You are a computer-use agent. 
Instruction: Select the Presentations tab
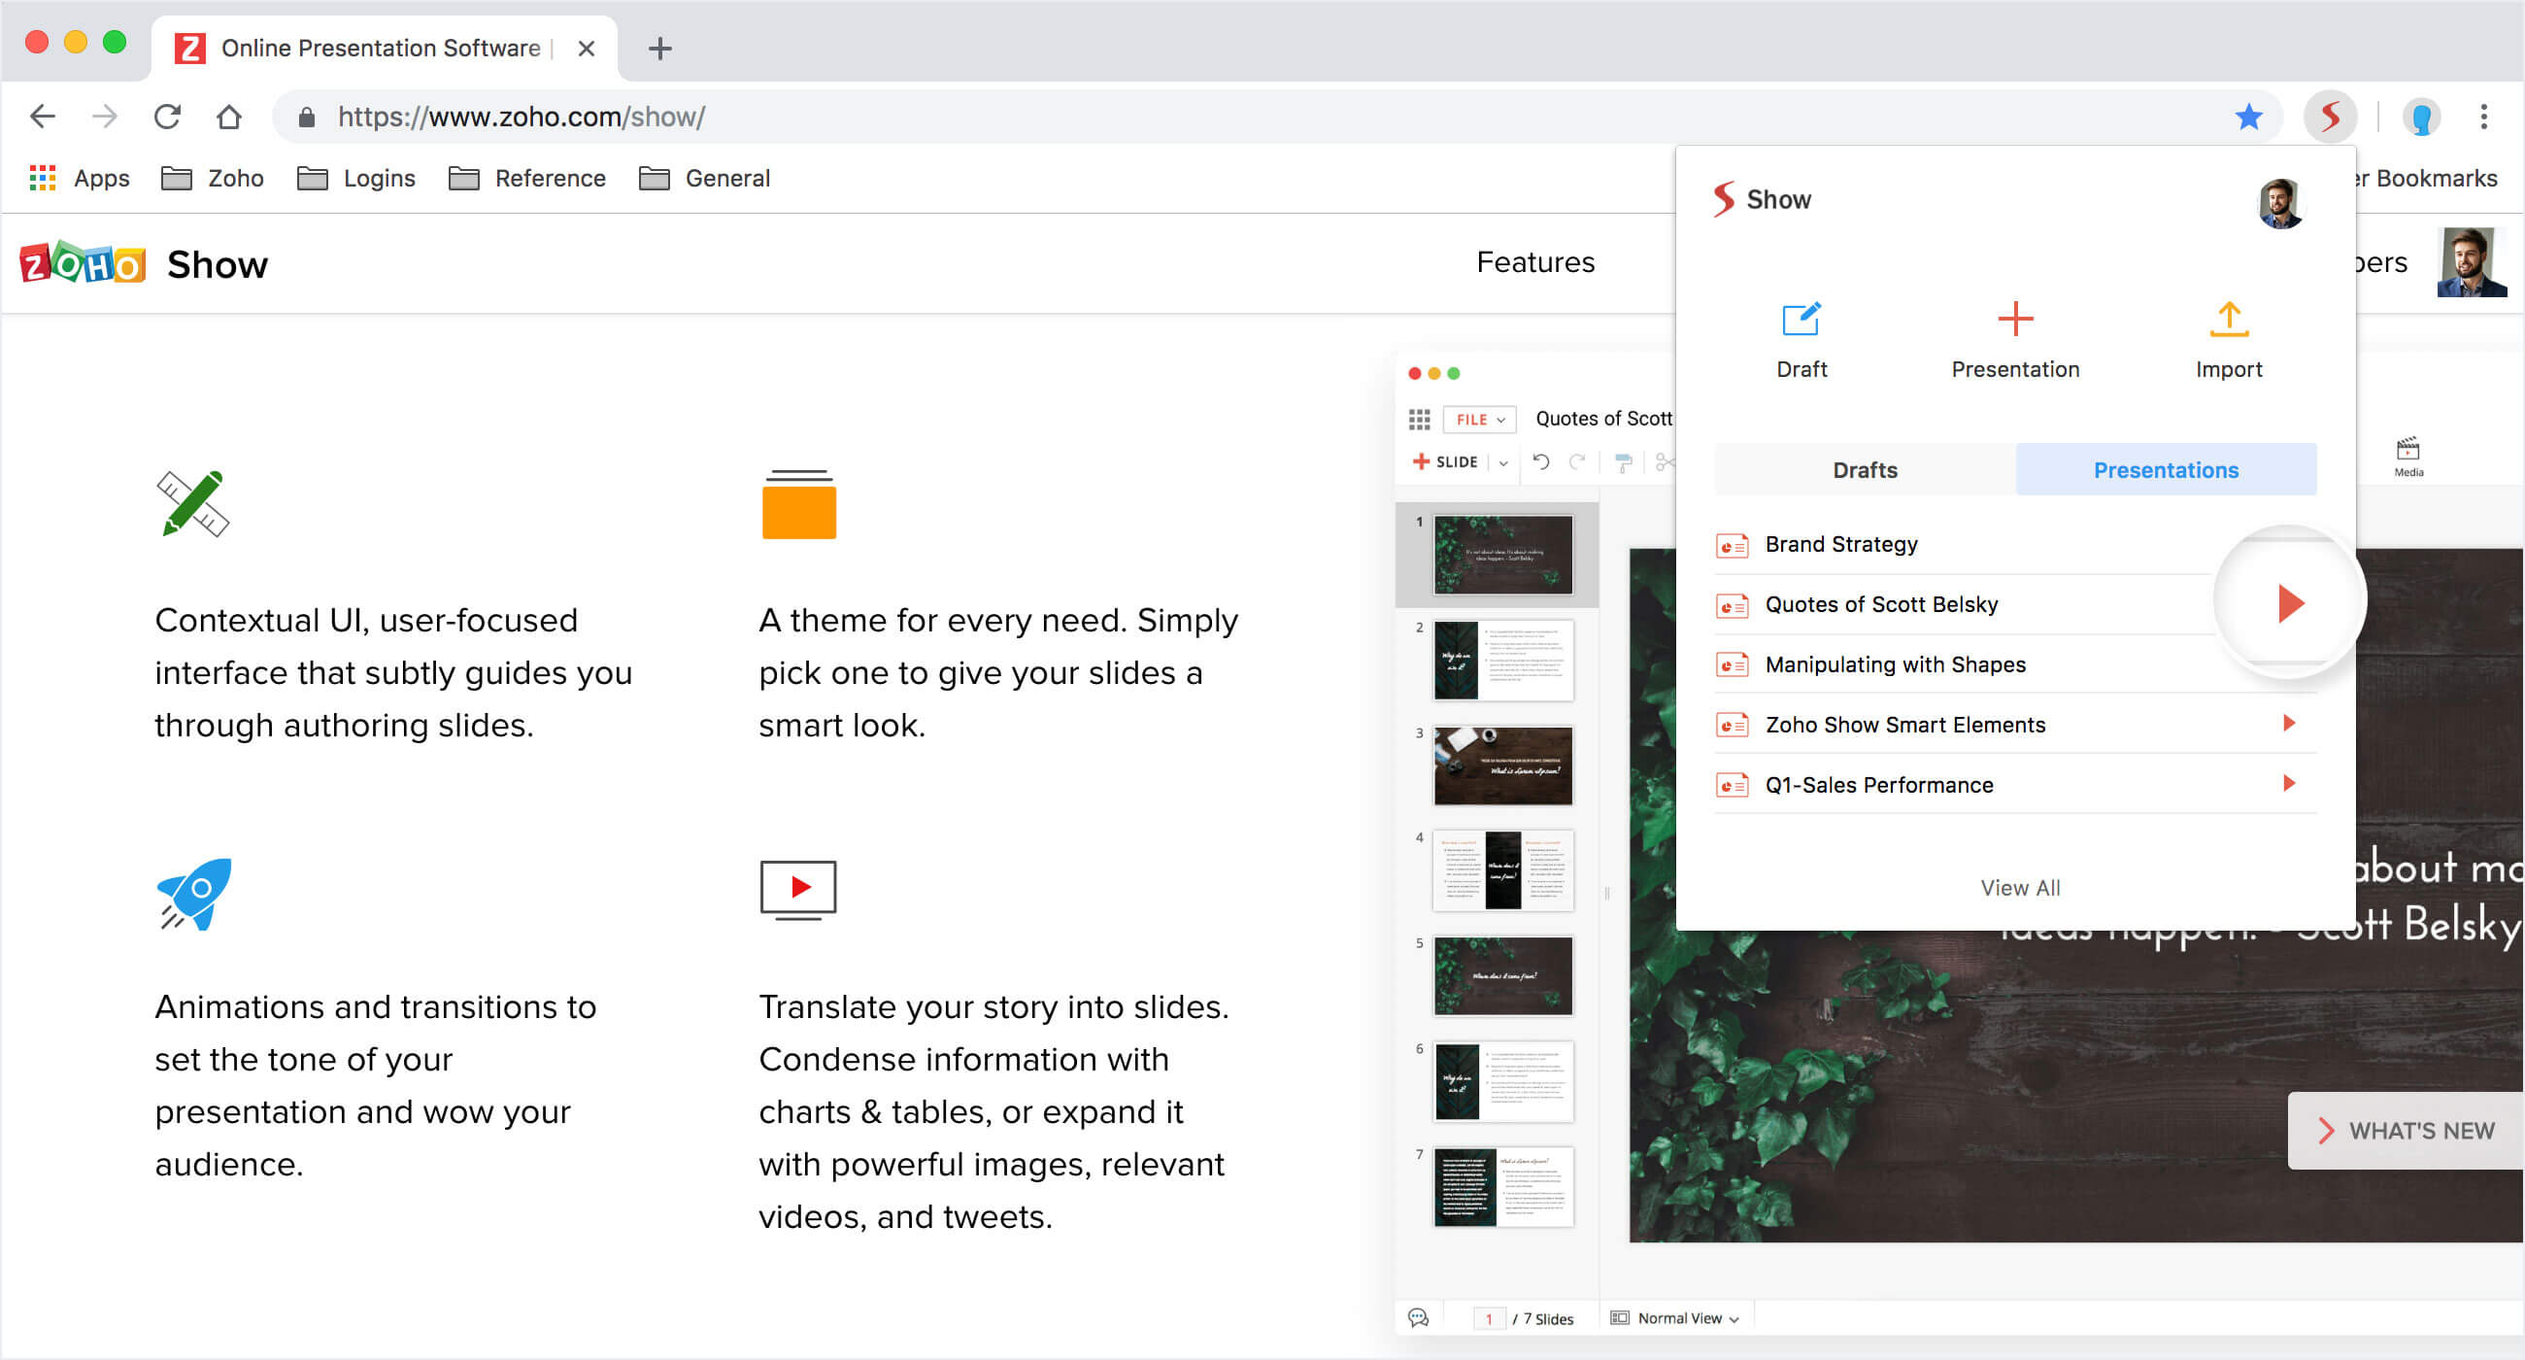tap(2166, 469)
